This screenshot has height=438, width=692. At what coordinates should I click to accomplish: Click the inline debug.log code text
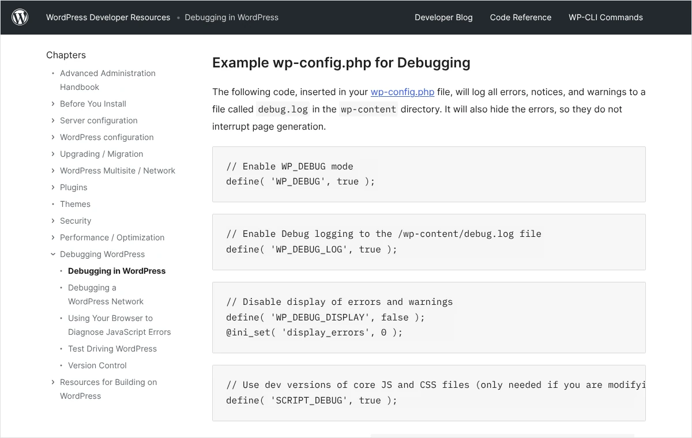(283, 109)
